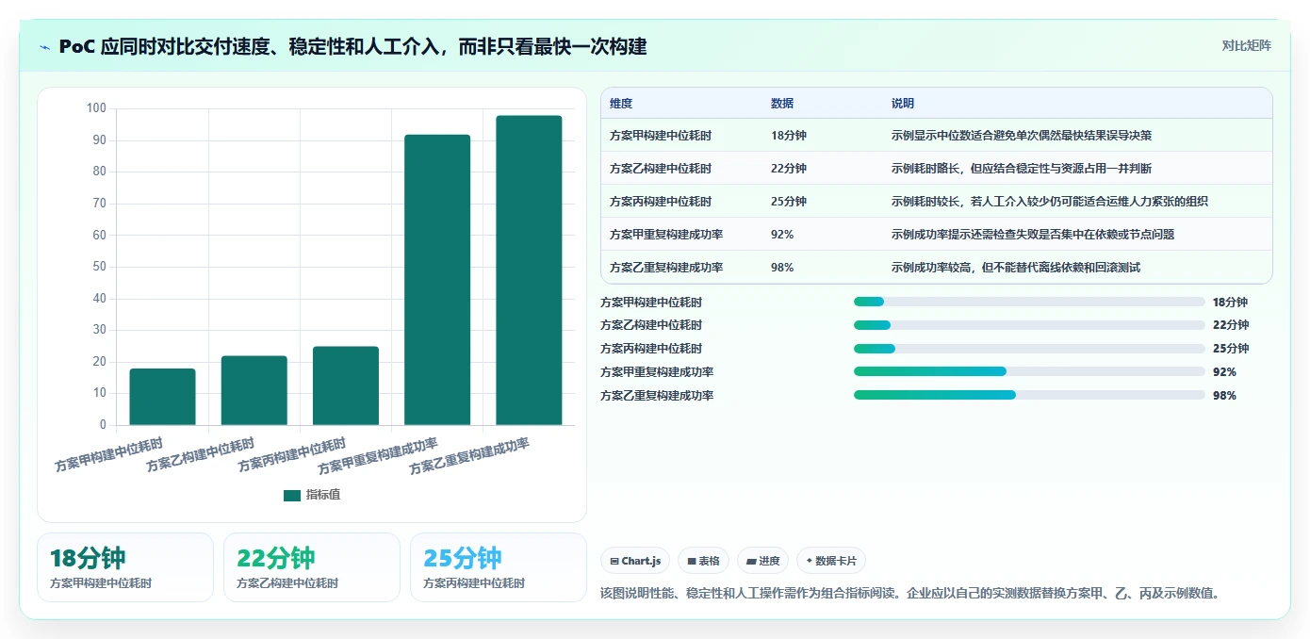Click the 对比矩阵 label in the header
The image size is (1310, 639).
1246,45
